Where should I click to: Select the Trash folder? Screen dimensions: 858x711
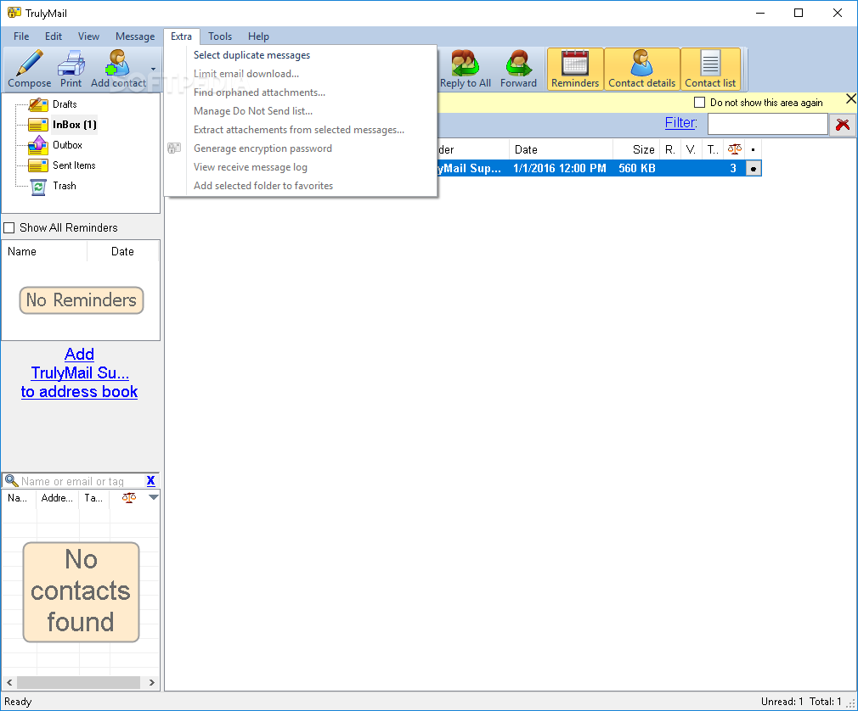64,186
